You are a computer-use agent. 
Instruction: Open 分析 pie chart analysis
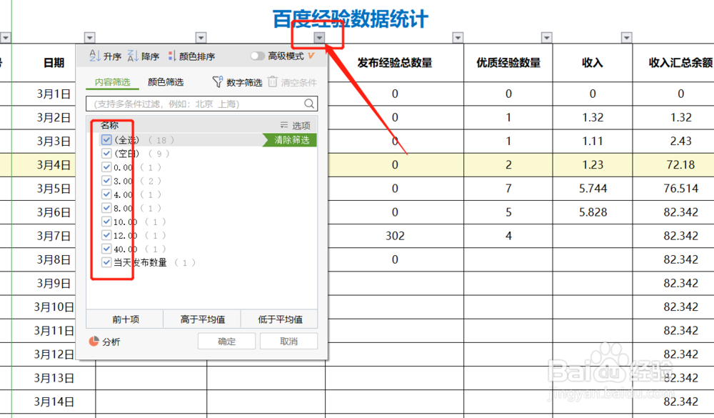pyautogui.click(x=105, y=342)
